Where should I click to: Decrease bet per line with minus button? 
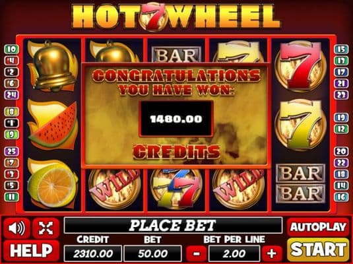click(197, 253)
